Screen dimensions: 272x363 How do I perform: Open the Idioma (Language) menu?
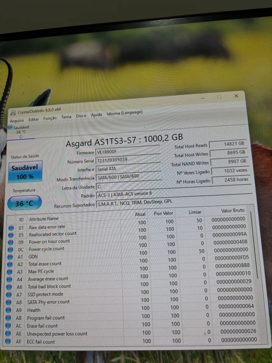(124, 113)
